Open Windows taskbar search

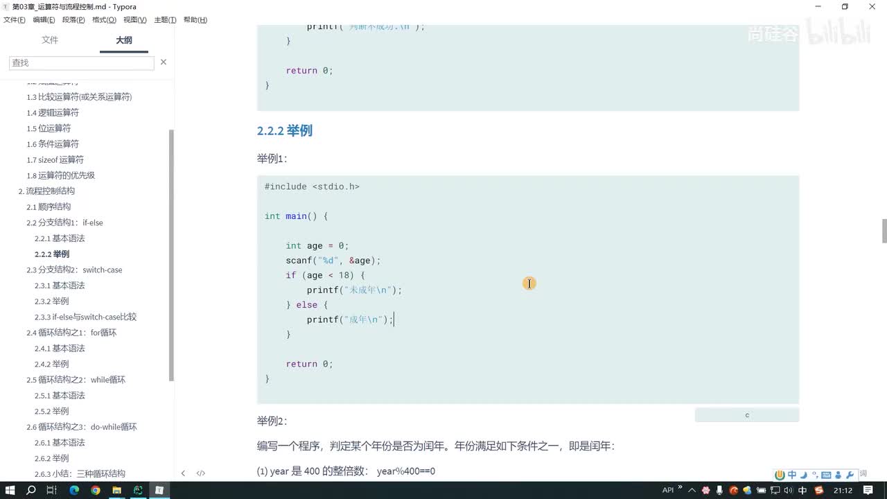(x=31, y=490)
